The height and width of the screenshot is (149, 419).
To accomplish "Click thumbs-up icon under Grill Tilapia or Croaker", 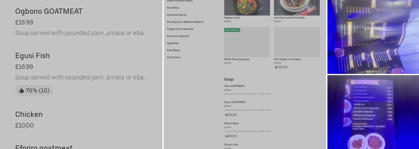I will pos(276,67).
